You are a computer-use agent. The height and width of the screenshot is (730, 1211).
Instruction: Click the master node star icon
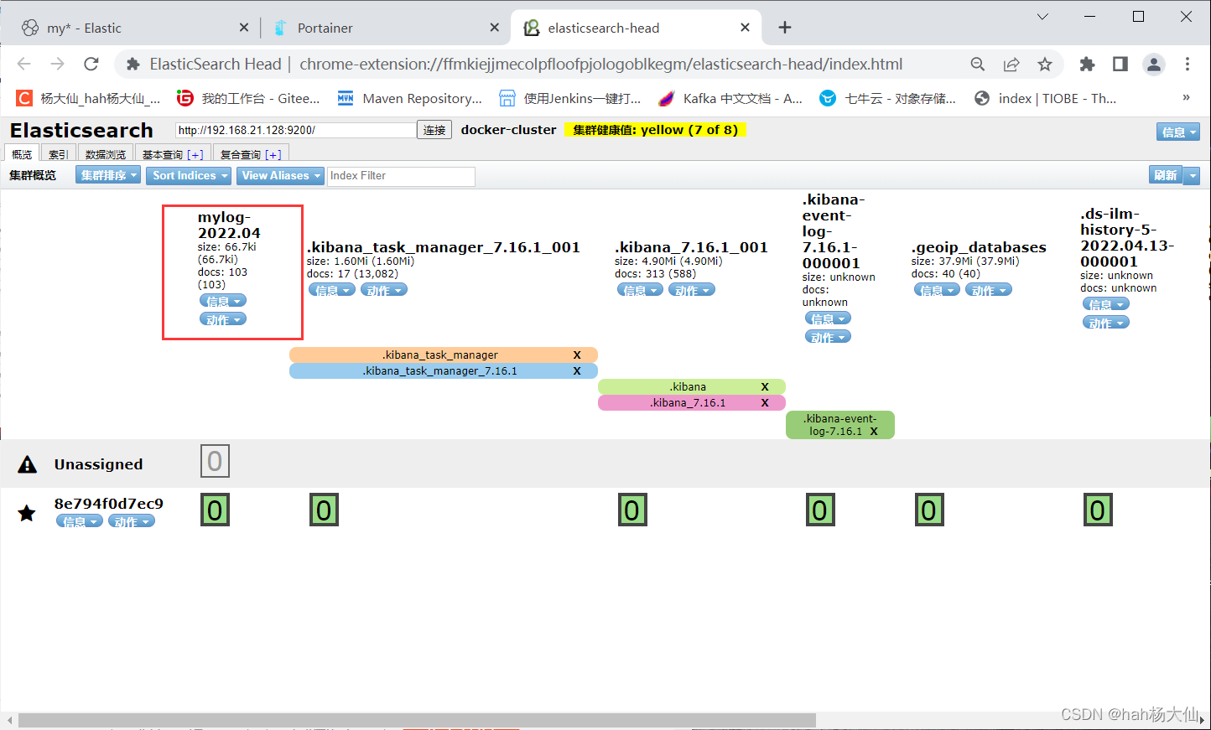point(27,513)
